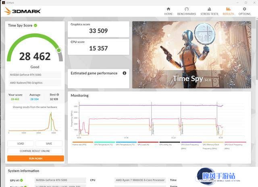Open Estimated game performance info icon
258x187 pixels.
[x=125, y=73]
